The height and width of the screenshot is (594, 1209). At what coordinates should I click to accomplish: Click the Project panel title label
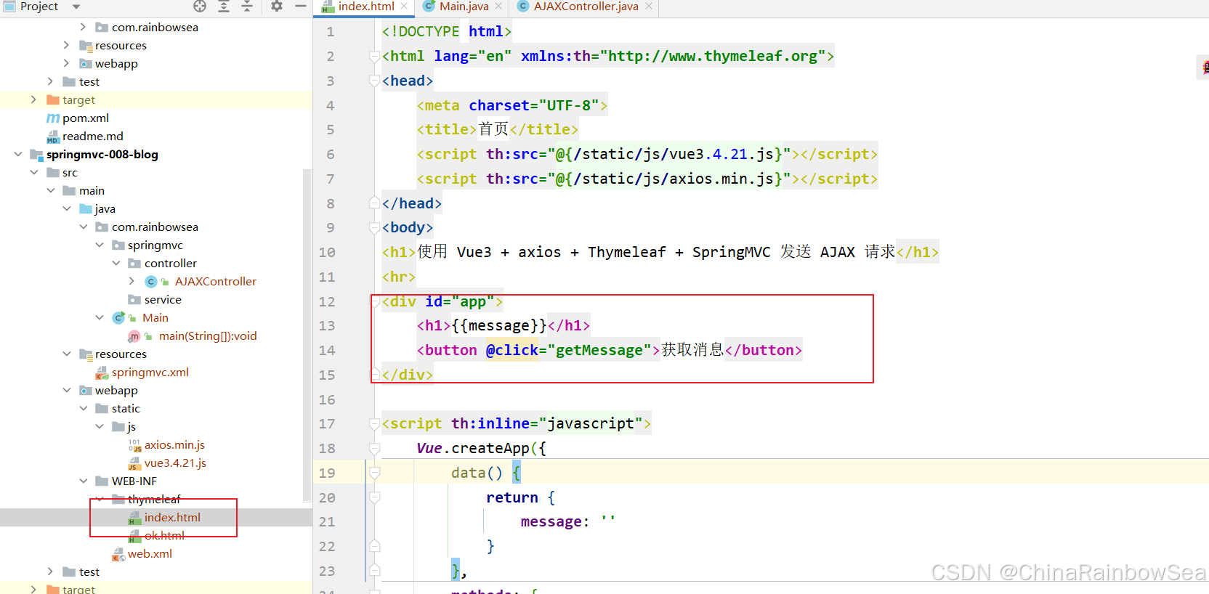pos(39,7)
